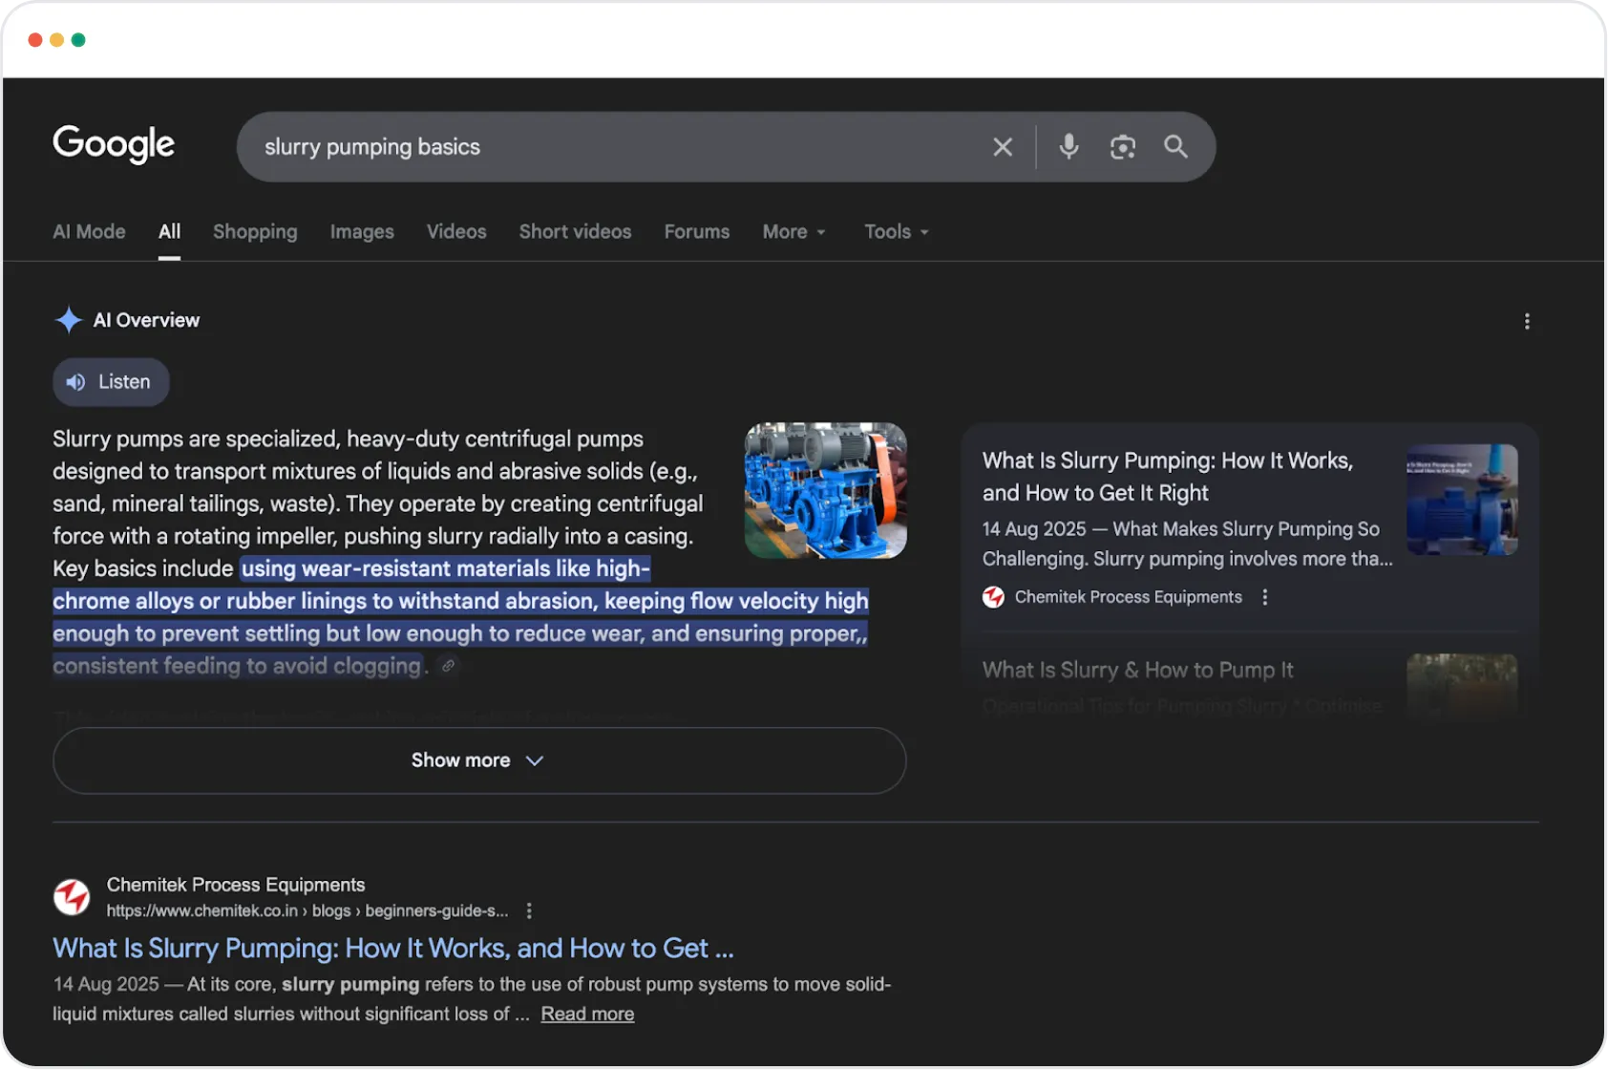Image resolution: width=1608 pixels, height=1070 pixels.
Task: Expand the AI Overview with Show more
Action: pos(479,760)
